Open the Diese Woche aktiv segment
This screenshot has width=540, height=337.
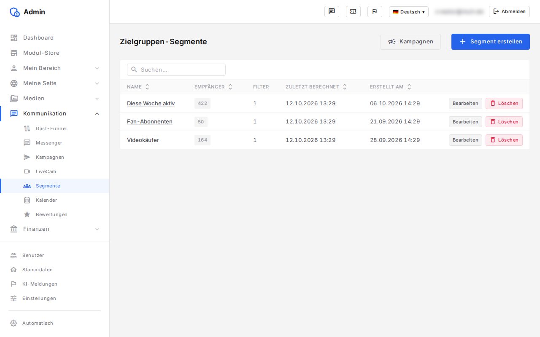click(151, 104)
